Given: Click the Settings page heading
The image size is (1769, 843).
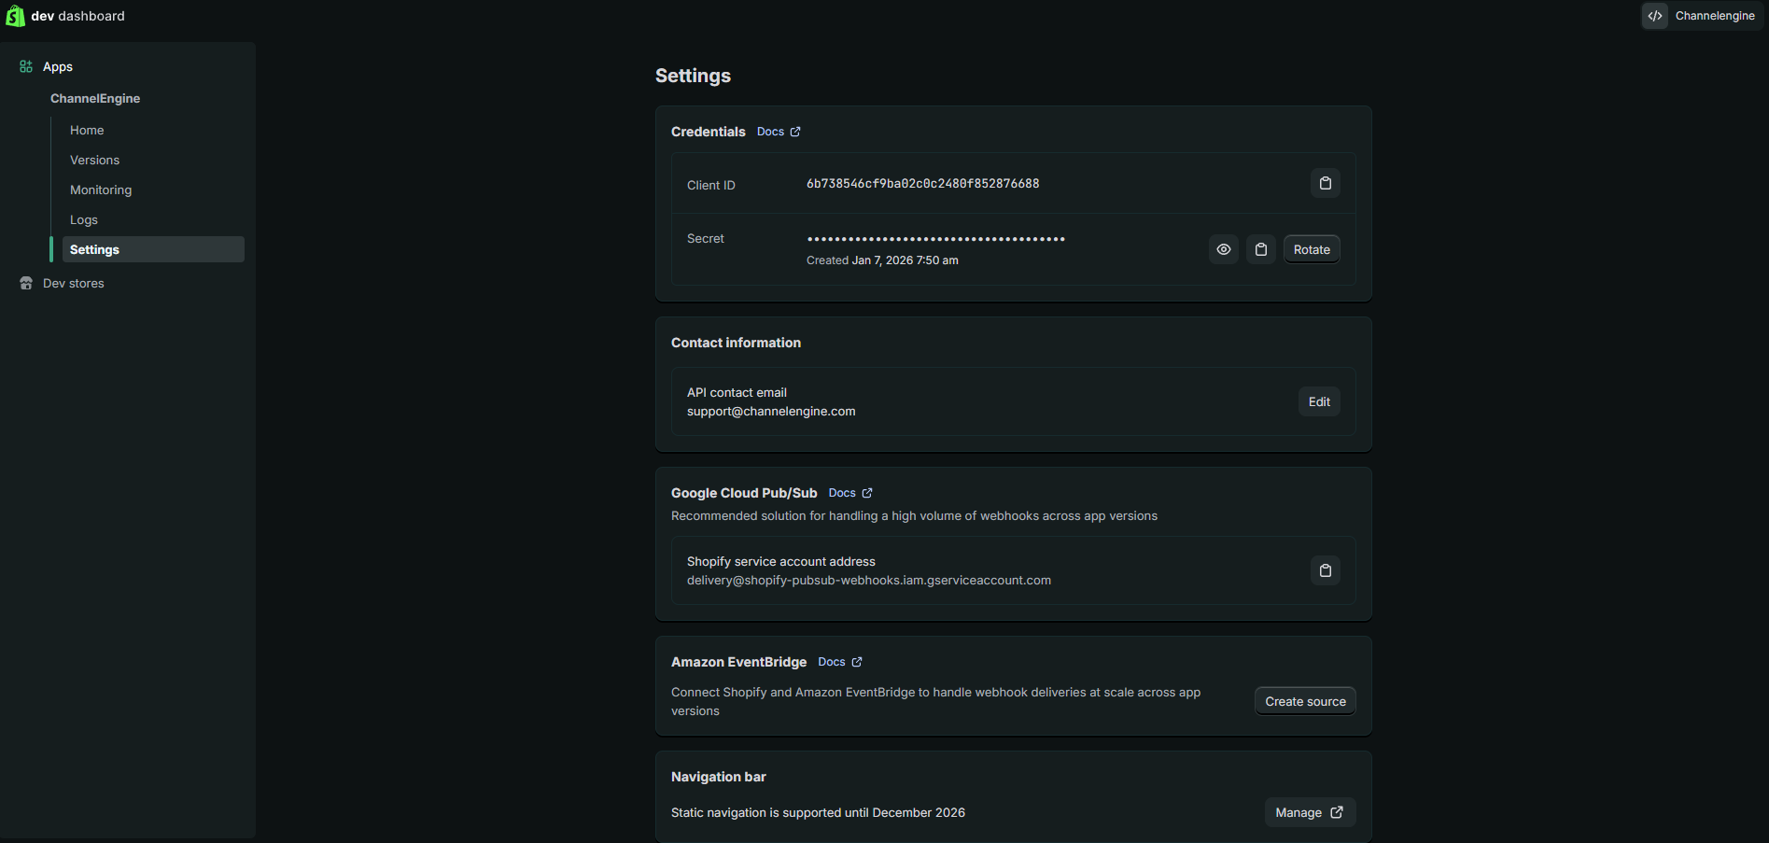Looking at the screenshot, I should click(x=693, y=76).
